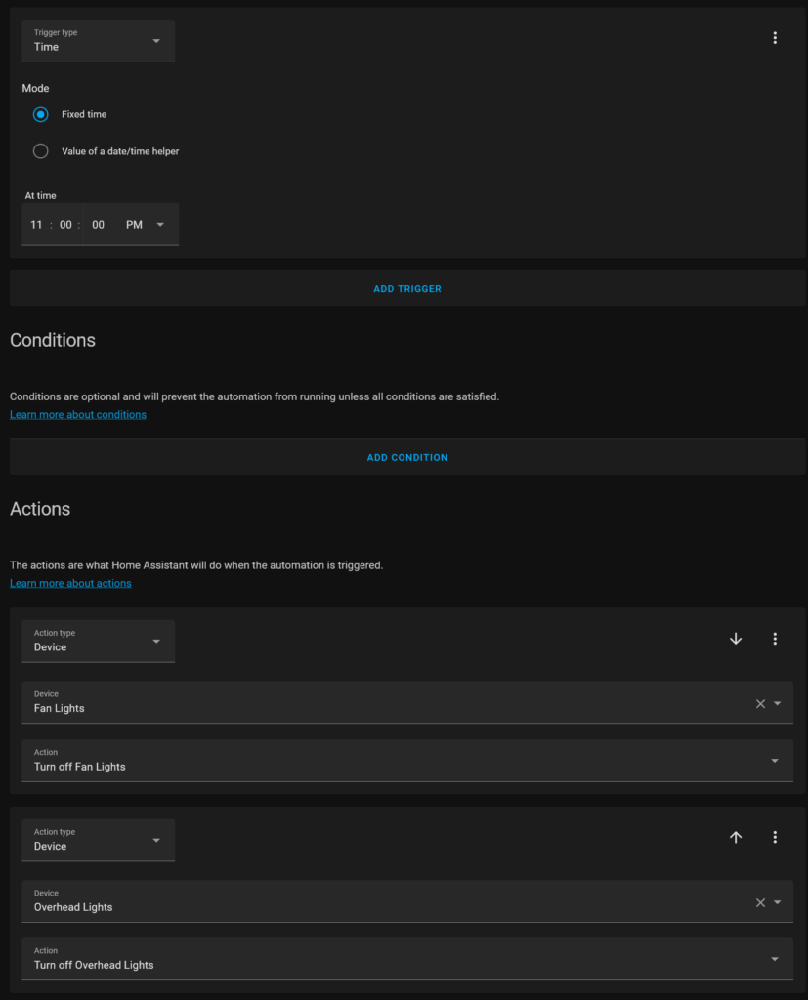Move the Overhead Lights action up
The image size is (808, 1000).
[736, 837]
